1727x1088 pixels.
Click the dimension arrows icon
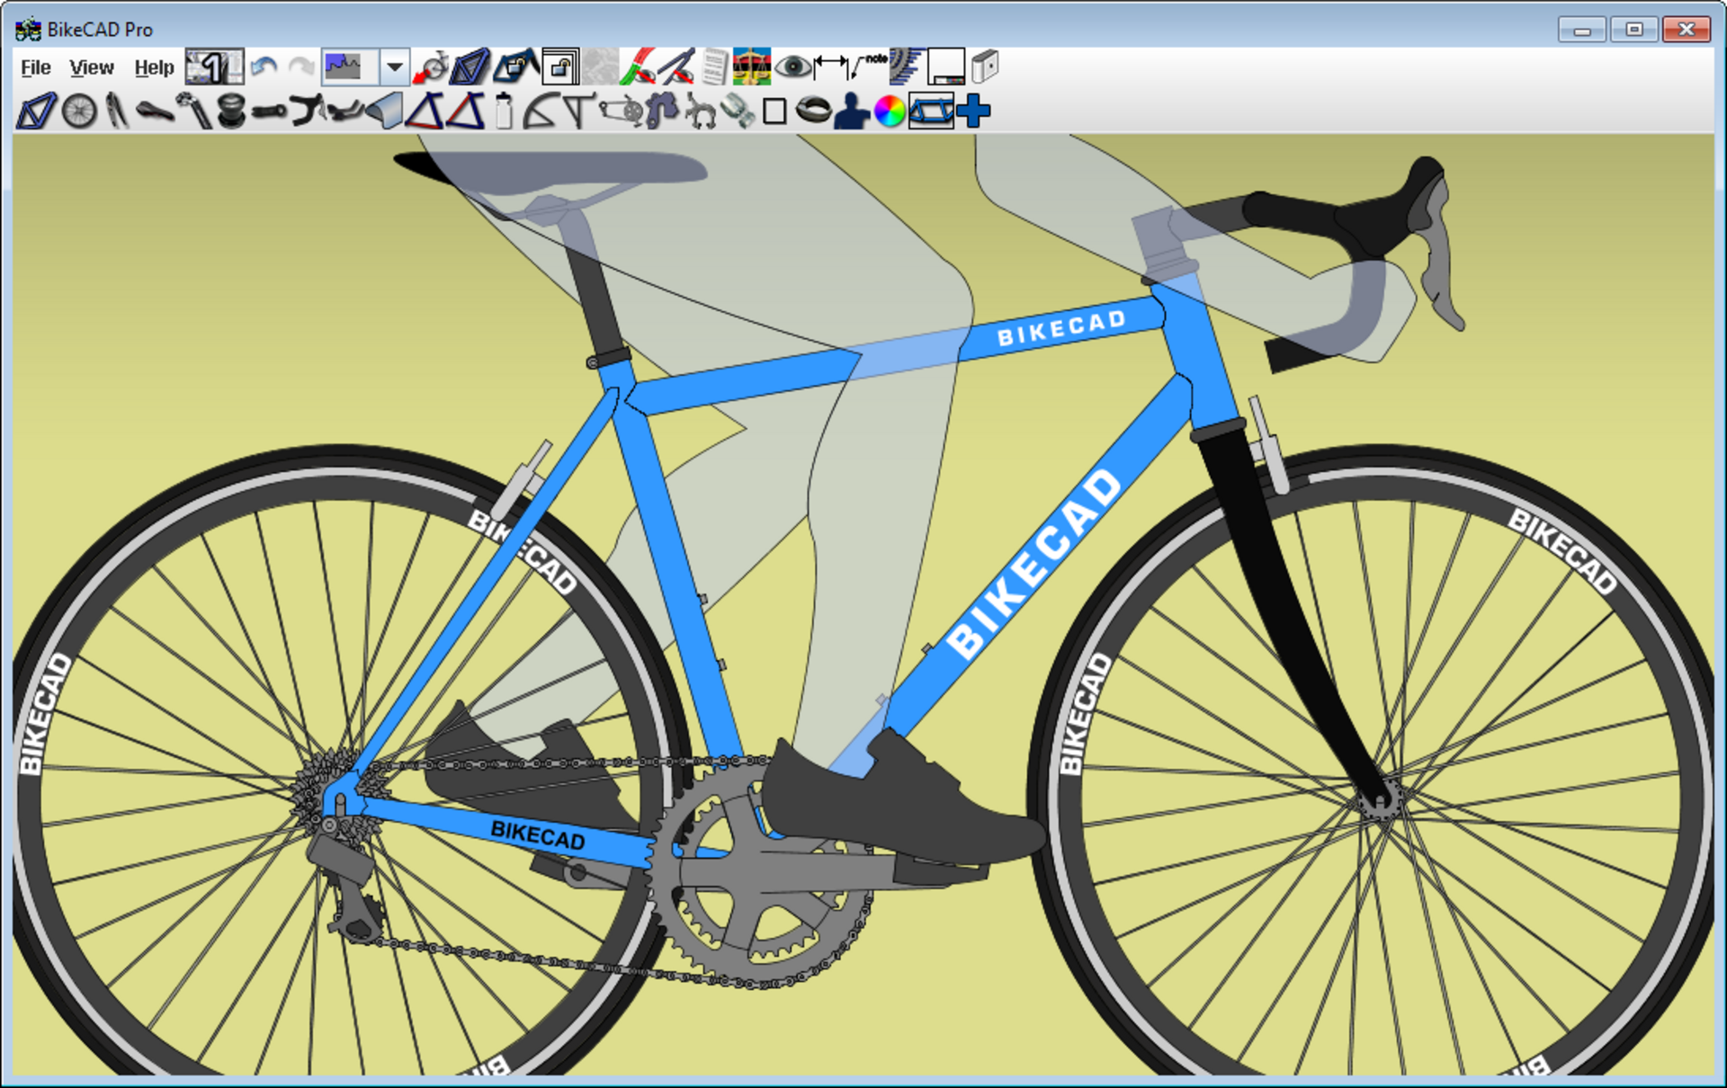830,67
